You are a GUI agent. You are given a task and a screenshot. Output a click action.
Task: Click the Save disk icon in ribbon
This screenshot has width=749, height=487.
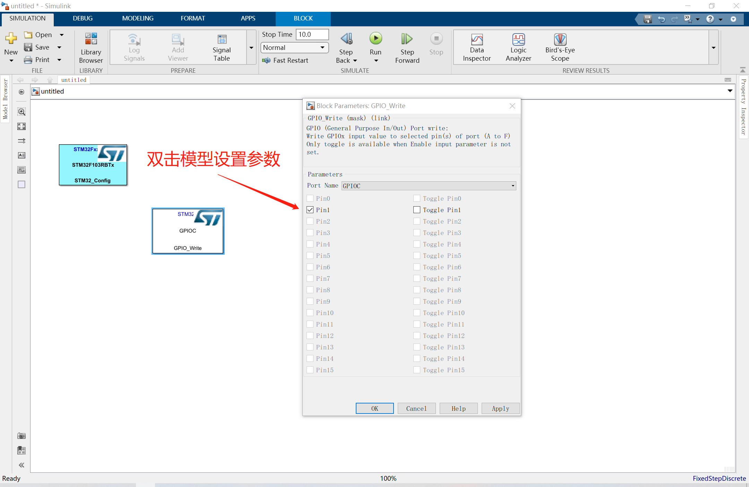tap(28, 47)
